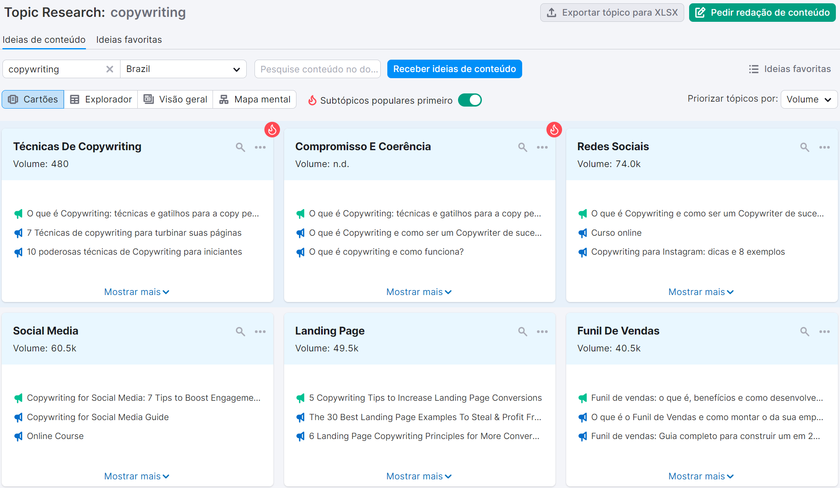This screenshot has height=488, width=840.
Task: Open the Brazil country dropdown
Action: 183,69
